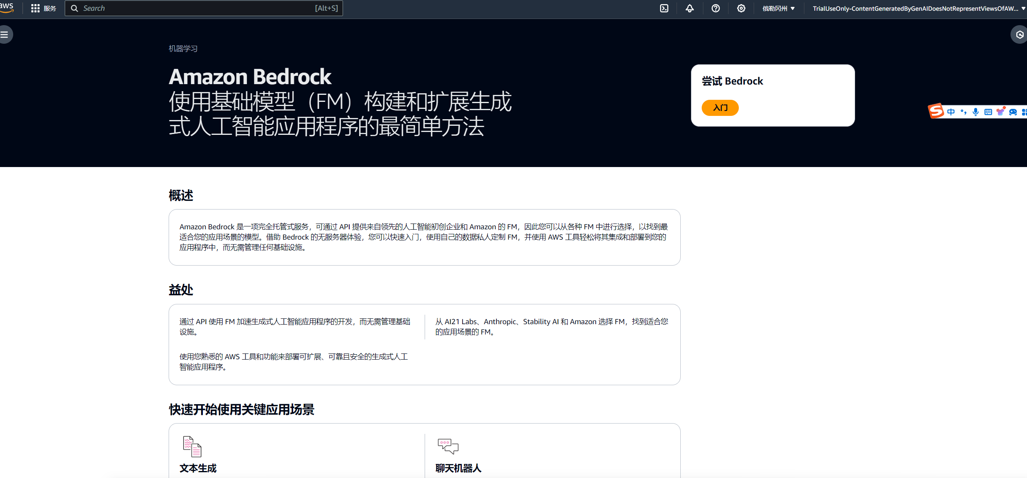Screen dimensions: 1027x478
Task: Click the Amazon Bedrock page title
Action: point(250,77)
